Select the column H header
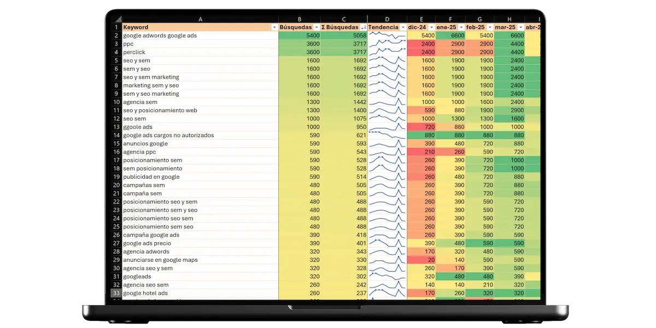 pos(509,19)
